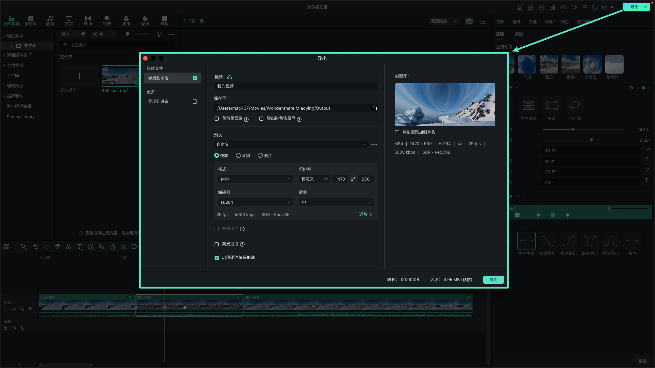Click help icon next to 备份至云端
Screen dimensions: 655x368
[x=246, y=120]
